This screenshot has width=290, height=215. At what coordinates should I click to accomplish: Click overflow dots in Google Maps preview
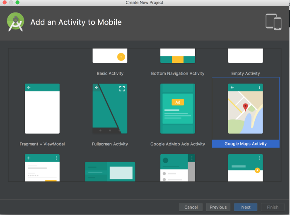coord(260,87)
